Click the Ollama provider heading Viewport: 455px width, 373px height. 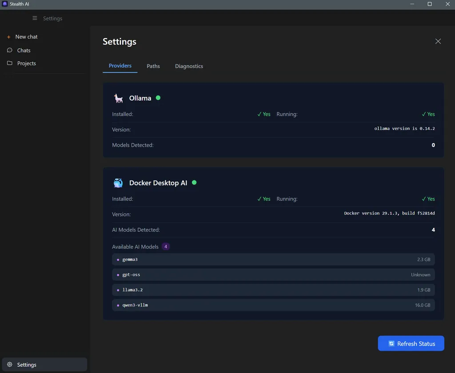click(140, 98)
